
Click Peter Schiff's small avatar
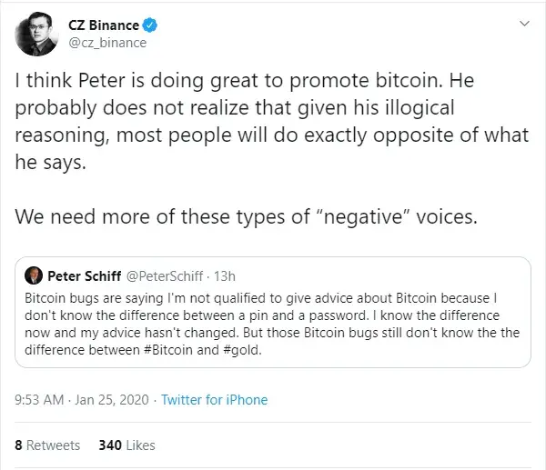point(36,275)
